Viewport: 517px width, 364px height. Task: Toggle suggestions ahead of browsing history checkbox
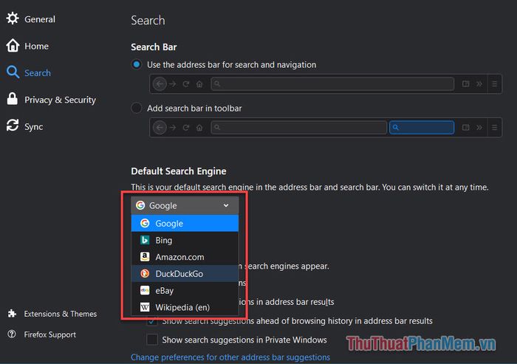pos(152,321)
